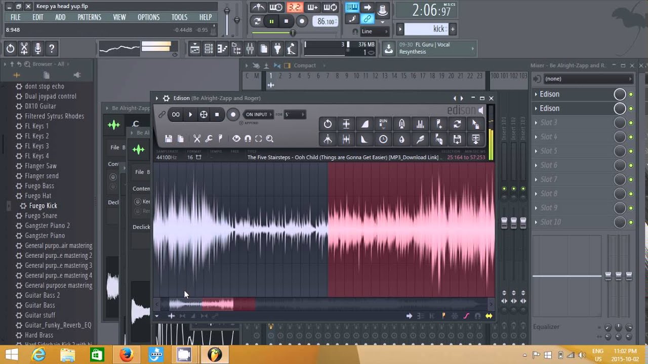Image resolution: width=648 pixels, height=364 pixels.
Task: Open the mixer input (none) dropdown
Action: (x=589, y=79)
